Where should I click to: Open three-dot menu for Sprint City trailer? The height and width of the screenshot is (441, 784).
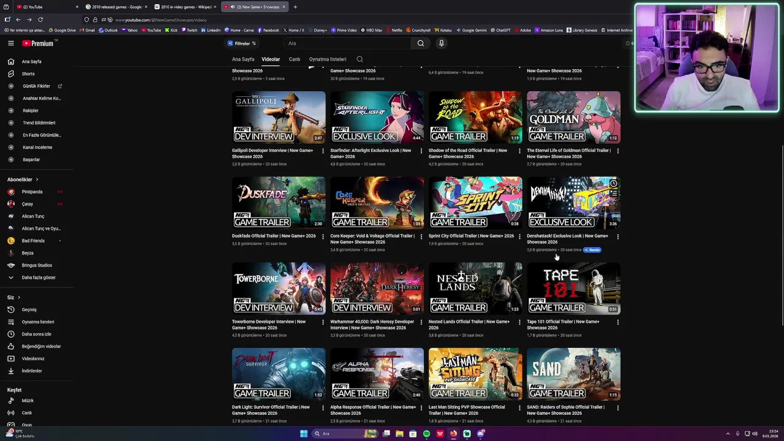point(519,236)
